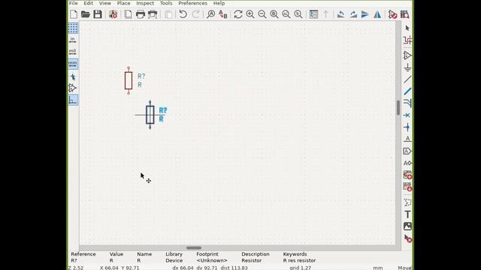The width and height of the screenshot is (481, 270).
Task: Open the File menu
Action: tap(74, 3)
